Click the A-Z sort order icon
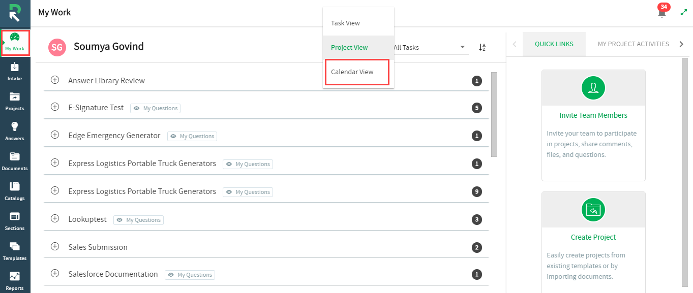This screenshot has width=693, height=293. [482, 47]
